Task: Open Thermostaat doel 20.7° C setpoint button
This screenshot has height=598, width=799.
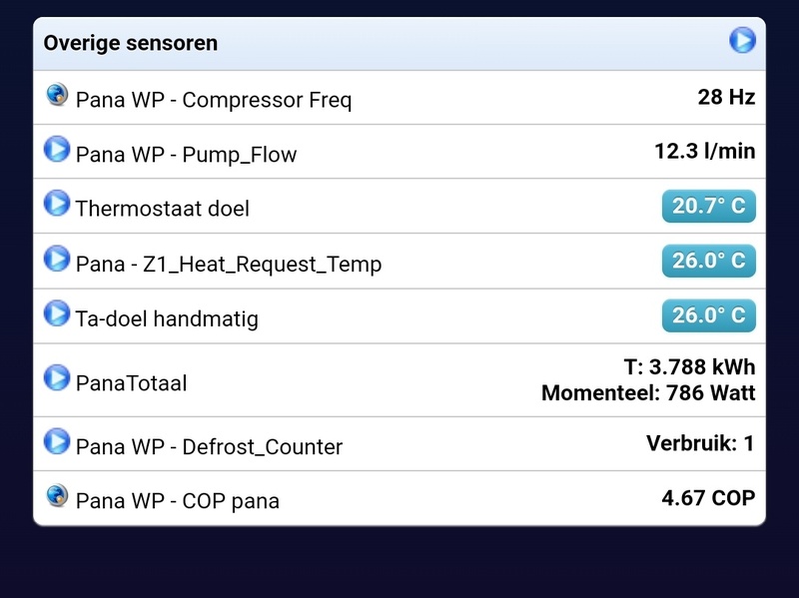Action: coord(708,207)
